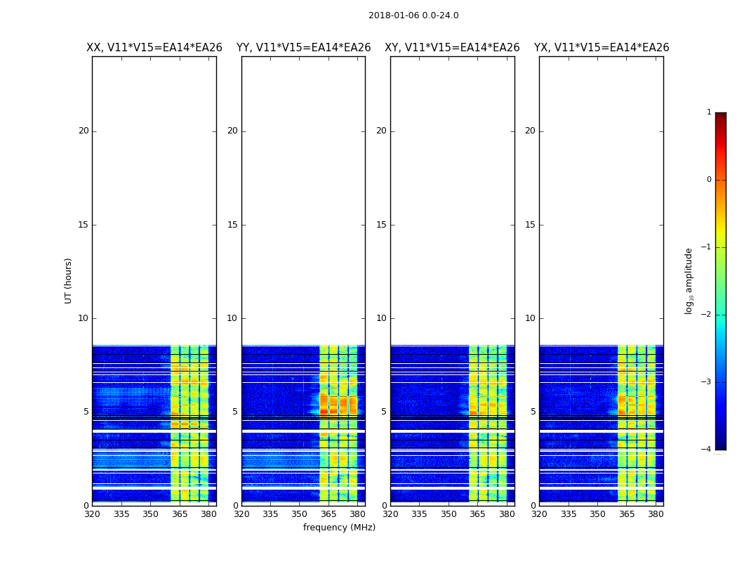
Task: Click the orange region in YX panel
Action: [x=622, y=405]
